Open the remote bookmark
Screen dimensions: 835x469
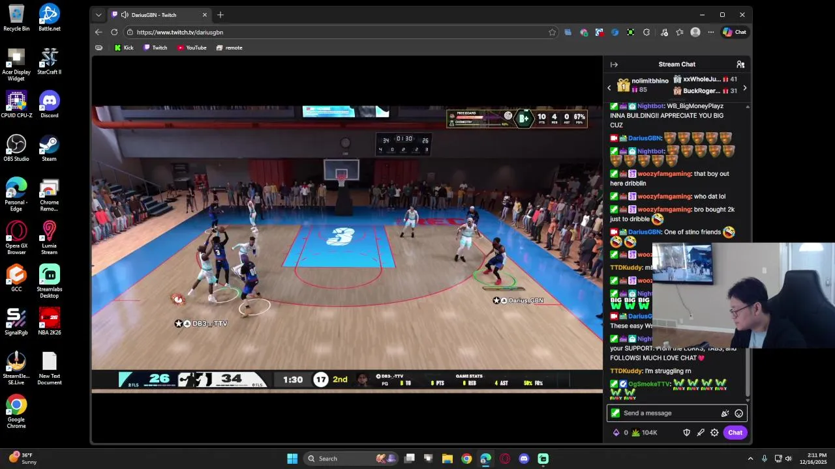(229, 48)
